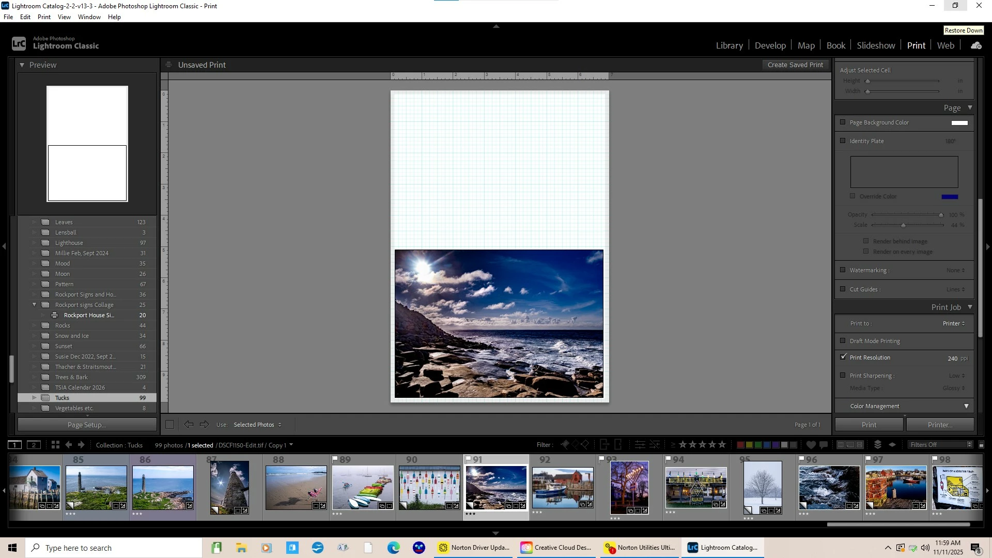Screen dimensions: 992x558
Task: Click the Create Saved Print button
Action: click(795, 65)
